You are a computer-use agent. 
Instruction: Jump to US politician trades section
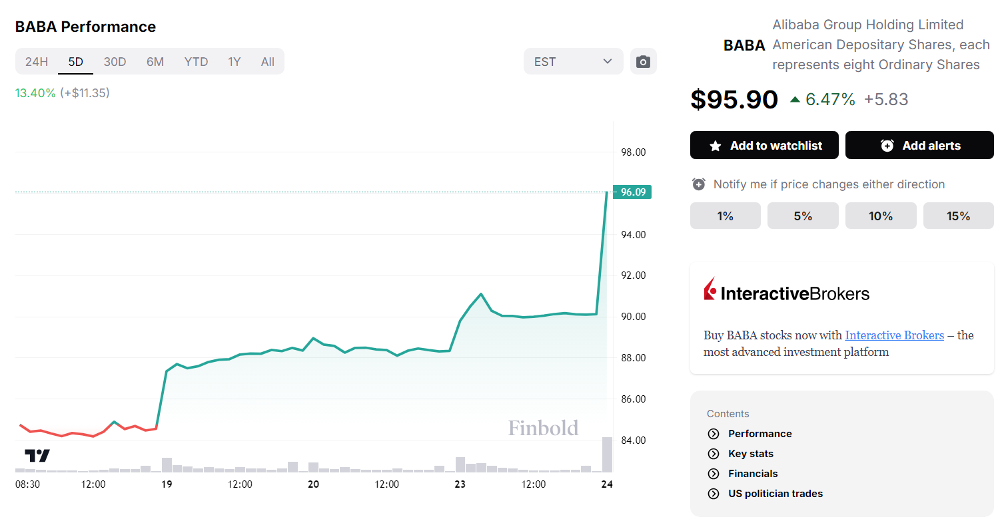pos(775,494)
